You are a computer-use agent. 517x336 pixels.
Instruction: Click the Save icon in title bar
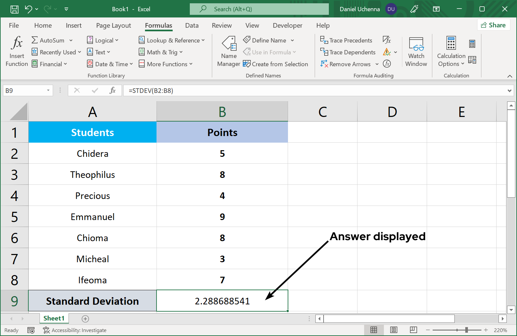click(14, 9)
